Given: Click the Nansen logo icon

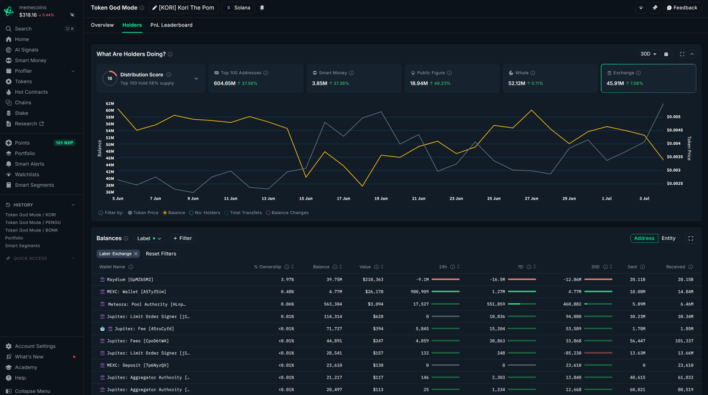Looking at the screenshot, I should [x=9, y=11].
